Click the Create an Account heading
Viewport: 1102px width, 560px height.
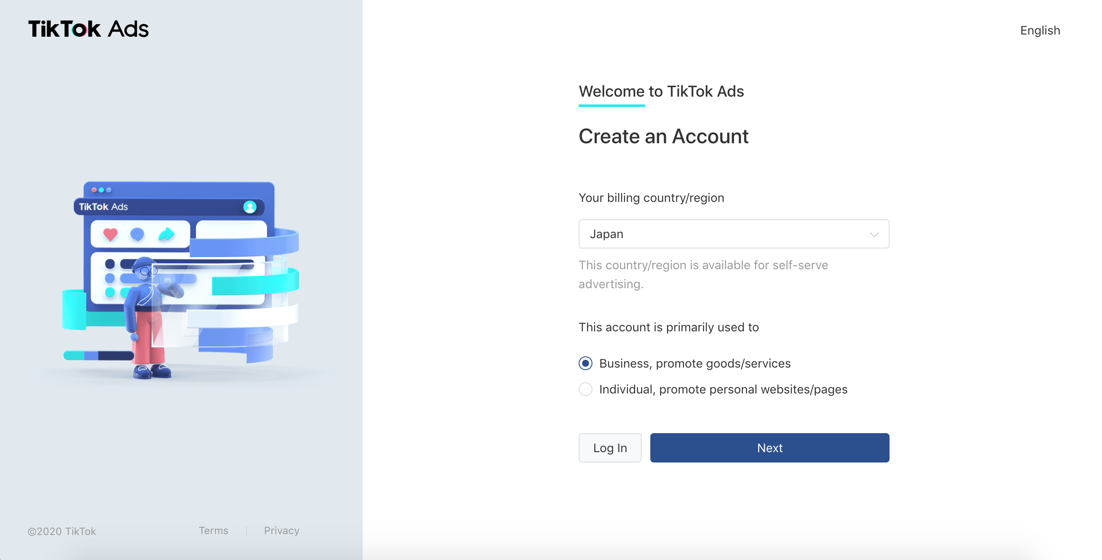click(x=663, y=136)
